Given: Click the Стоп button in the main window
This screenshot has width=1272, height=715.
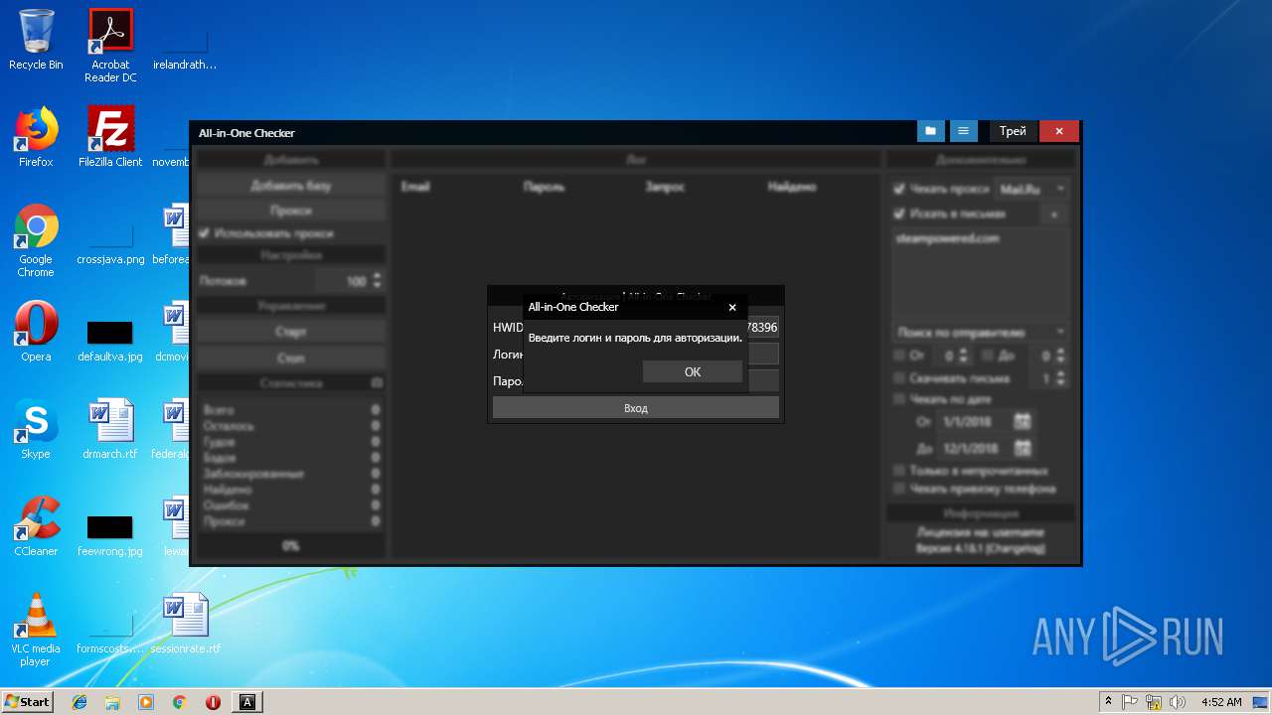Looking at the screenshot, I should (290, 357).
